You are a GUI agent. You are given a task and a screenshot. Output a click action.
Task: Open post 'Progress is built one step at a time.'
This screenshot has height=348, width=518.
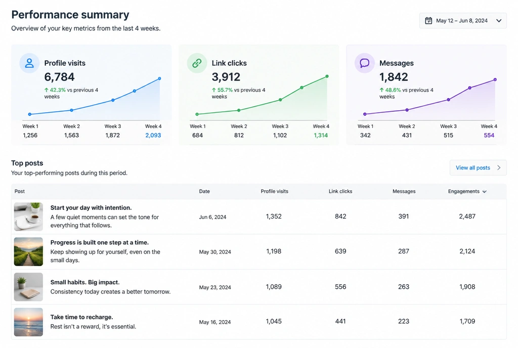click(100, 243)
